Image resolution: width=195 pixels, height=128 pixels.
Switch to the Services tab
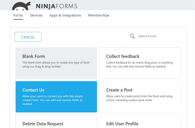point(36,15)
